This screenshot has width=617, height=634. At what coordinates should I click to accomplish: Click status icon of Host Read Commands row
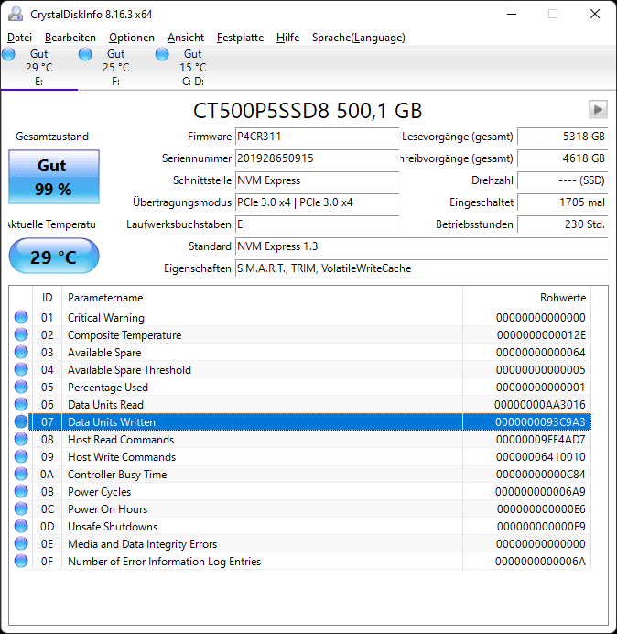[x=21, y=439]
